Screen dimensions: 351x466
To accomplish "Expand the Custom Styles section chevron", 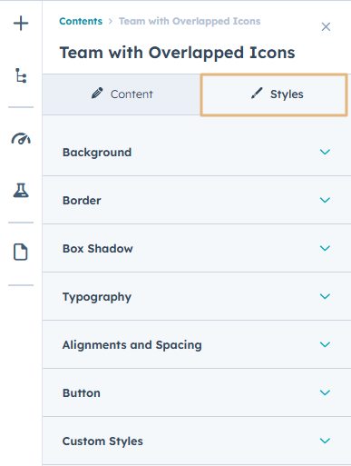I will click(325, 441).
